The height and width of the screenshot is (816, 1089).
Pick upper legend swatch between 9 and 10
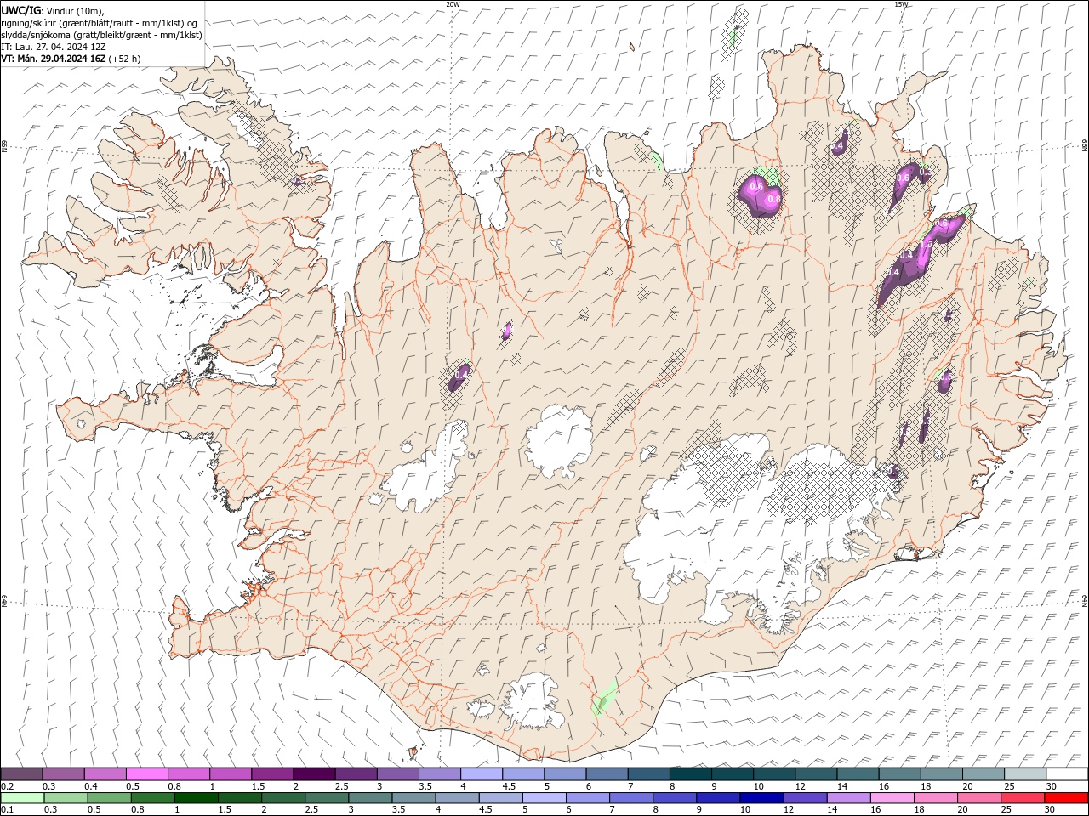[x=732, y=773]
